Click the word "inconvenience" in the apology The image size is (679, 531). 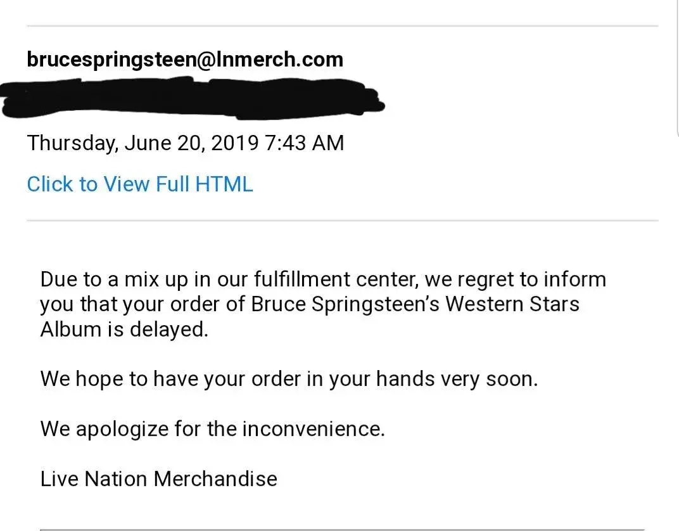coord(312,429)
